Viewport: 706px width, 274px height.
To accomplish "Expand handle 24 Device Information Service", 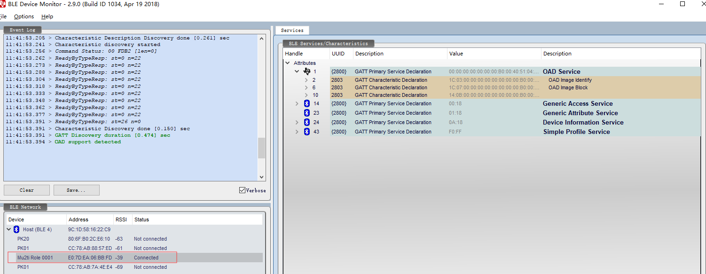I will (x=297, y=122).
